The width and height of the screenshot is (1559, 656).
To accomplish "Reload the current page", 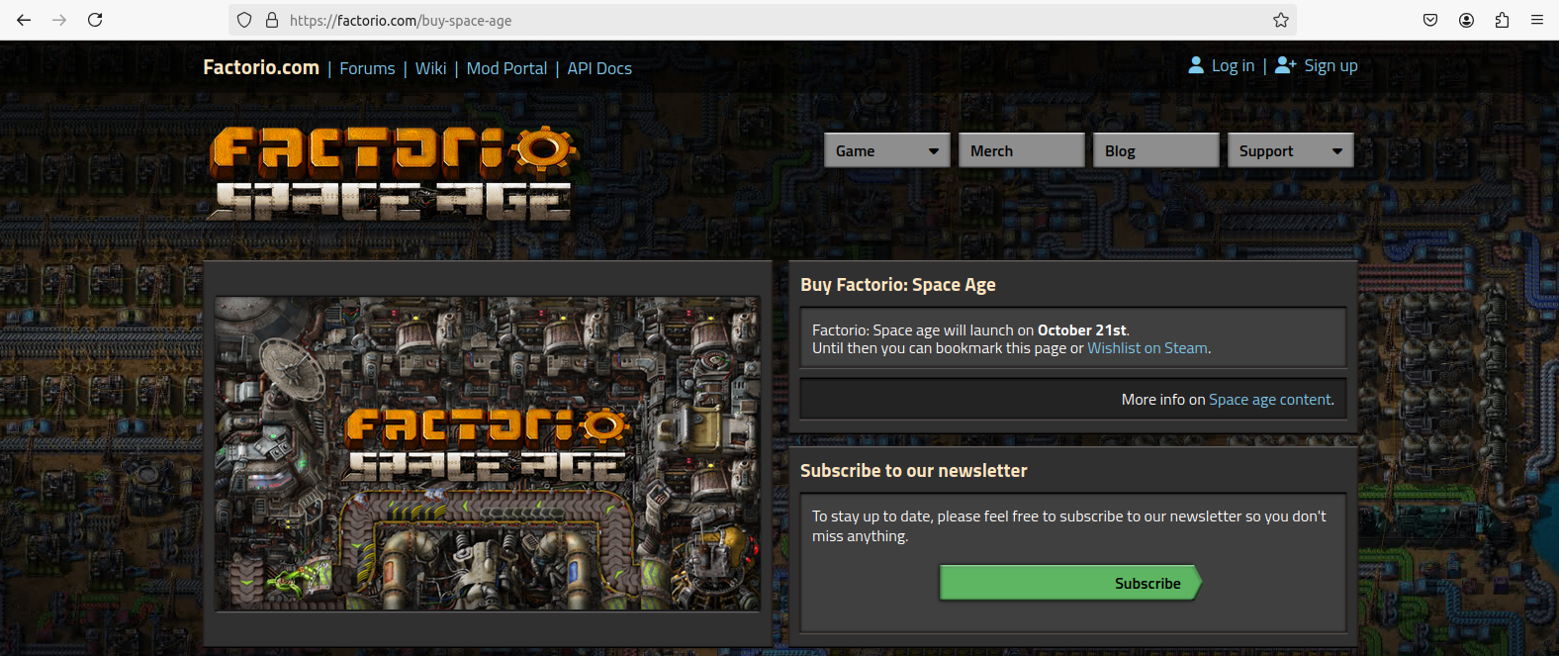I will pyautogui.click(x=95, y=20).
